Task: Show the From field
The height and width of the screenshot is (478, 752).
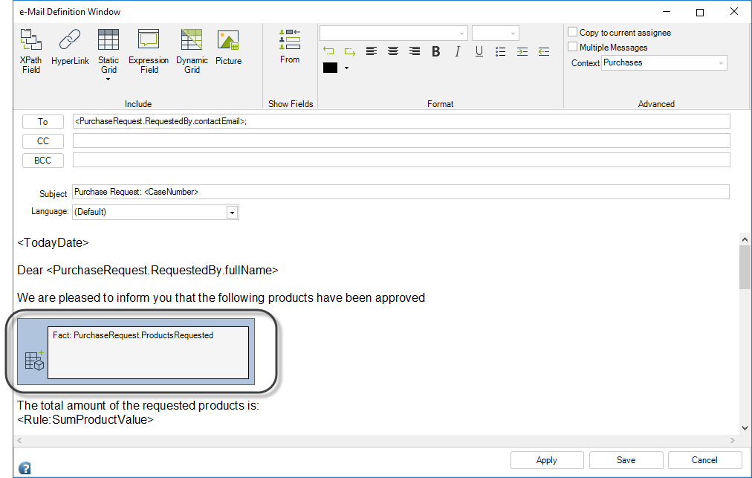Action: [290, 46]
